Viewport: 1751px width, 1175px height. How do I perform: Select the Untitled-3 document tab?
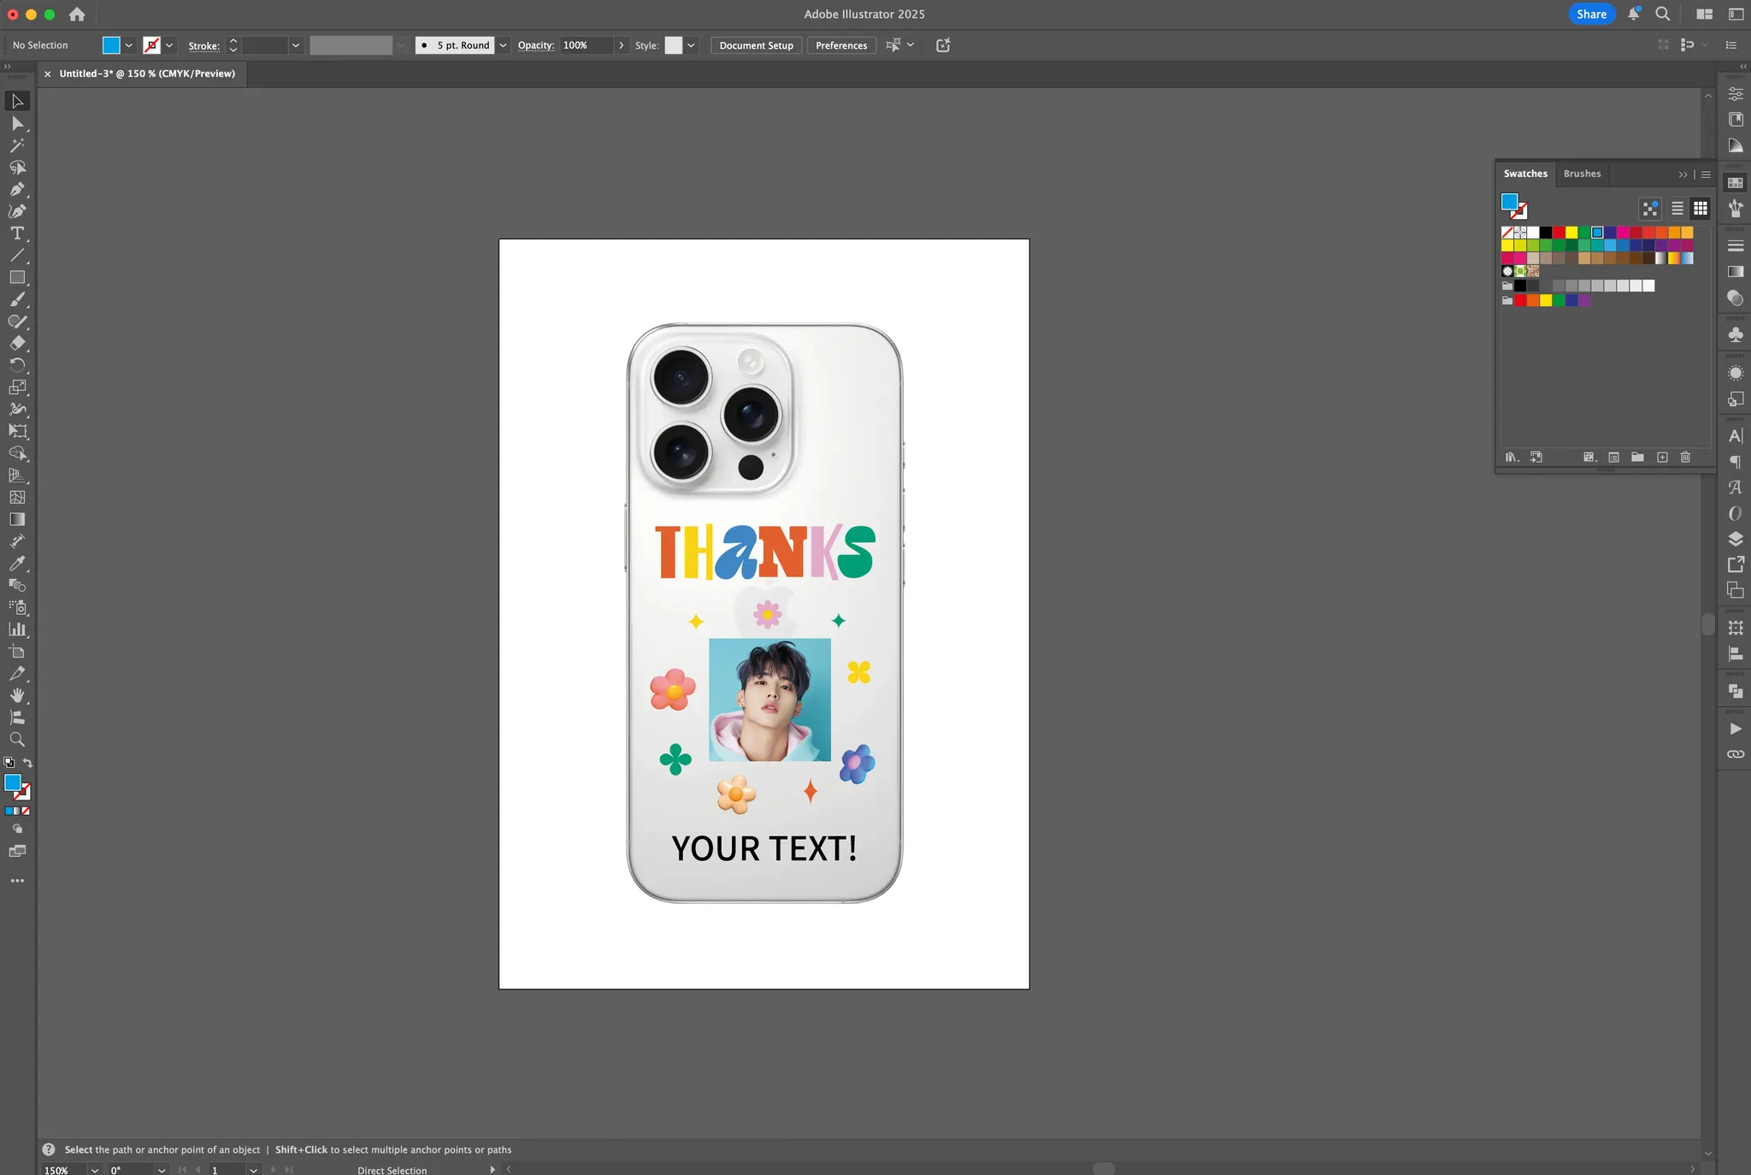[146, 74]
